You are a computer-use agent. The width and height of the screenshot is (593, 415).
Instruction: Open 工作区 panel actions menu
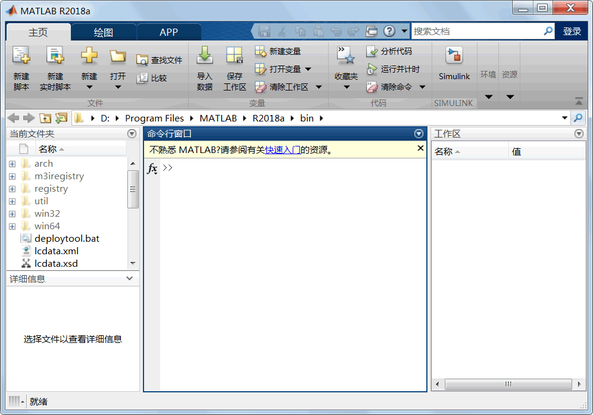579,133
